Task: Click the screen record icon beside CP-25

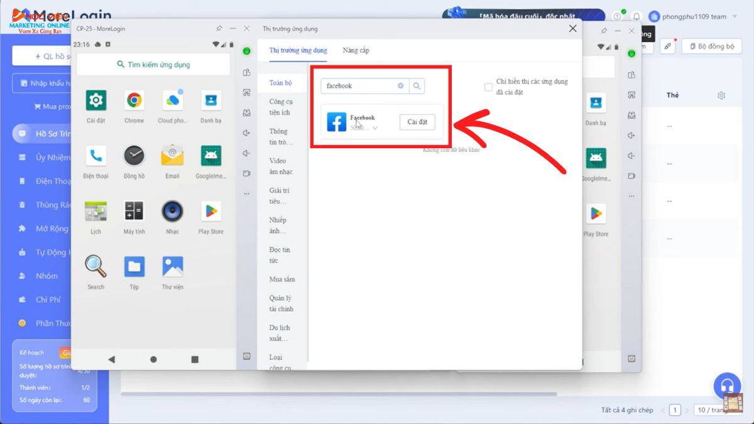Action: click(247, 173)
